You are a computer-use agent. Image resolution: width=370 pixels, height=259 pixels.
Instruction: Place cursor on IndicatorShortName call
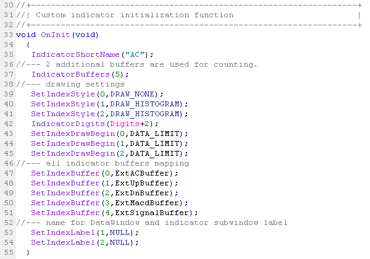click(x=75, y=54)
